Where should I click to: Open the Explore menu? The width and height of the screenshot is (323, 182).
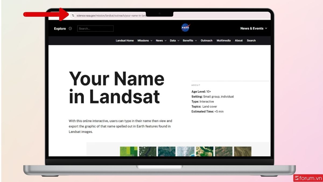point(60,28)
